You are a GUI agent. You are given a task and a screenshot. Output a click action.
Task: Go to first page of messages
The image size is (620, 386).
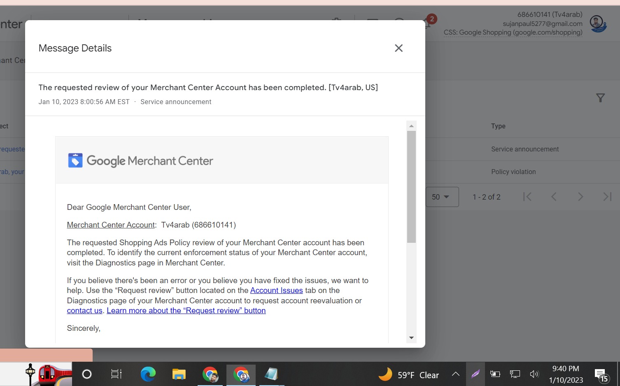[527, 197]
